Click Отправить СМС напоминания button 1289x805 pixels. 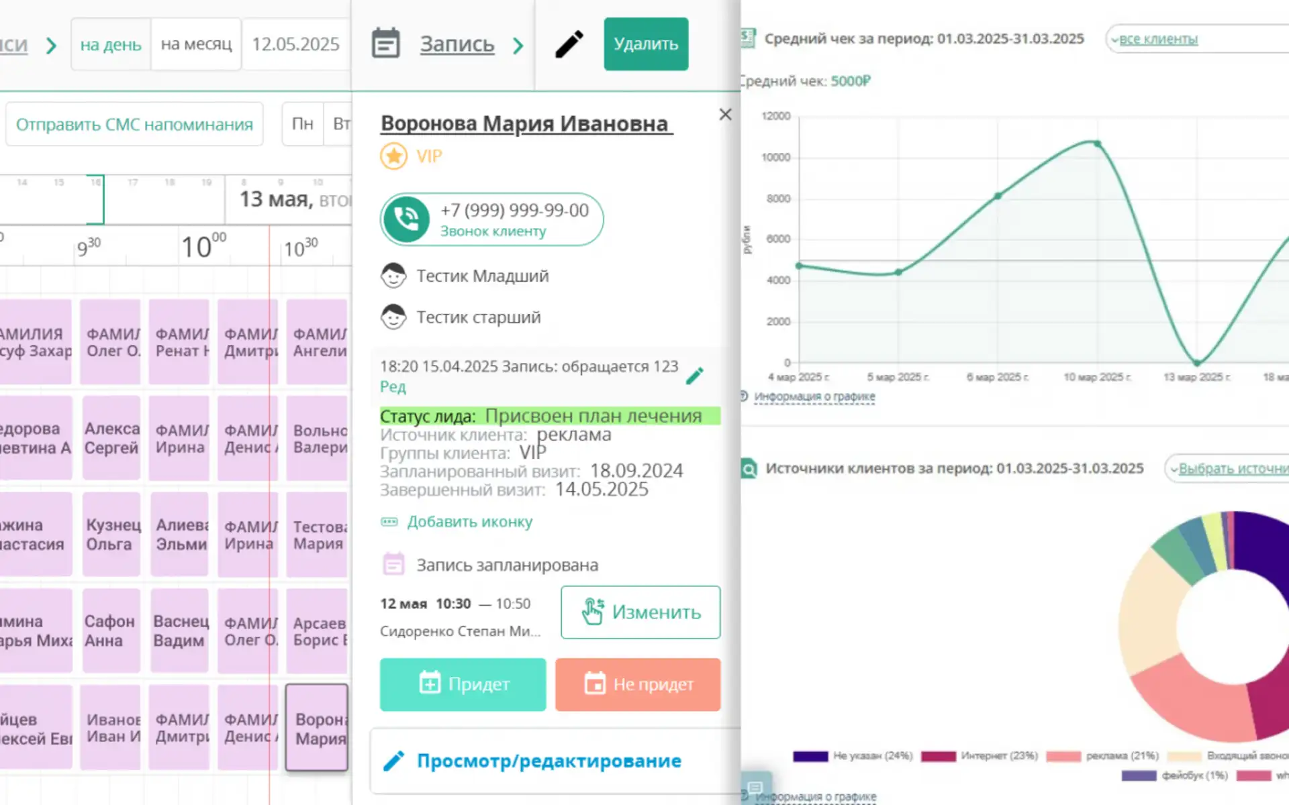pos(134,124)
